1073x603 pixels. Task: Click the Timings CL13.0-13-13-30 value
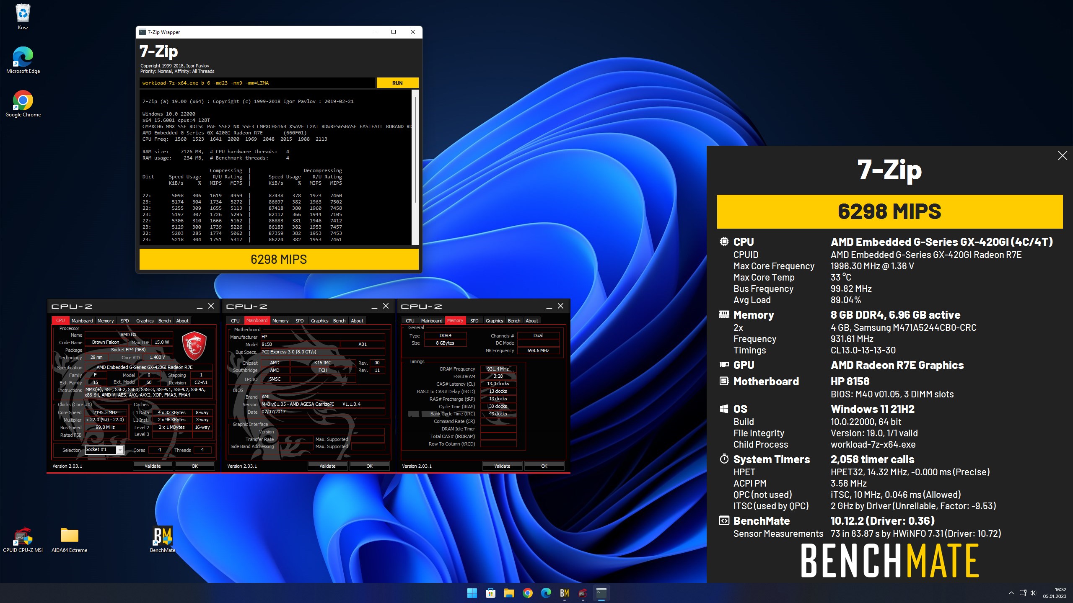863,350
